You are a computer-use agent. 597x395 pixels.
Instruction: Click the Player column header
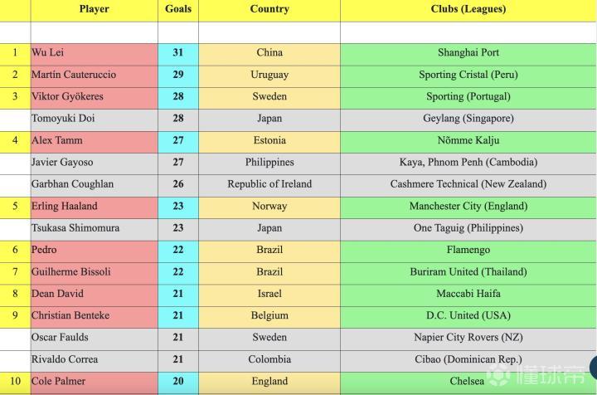tap(94, 9)
